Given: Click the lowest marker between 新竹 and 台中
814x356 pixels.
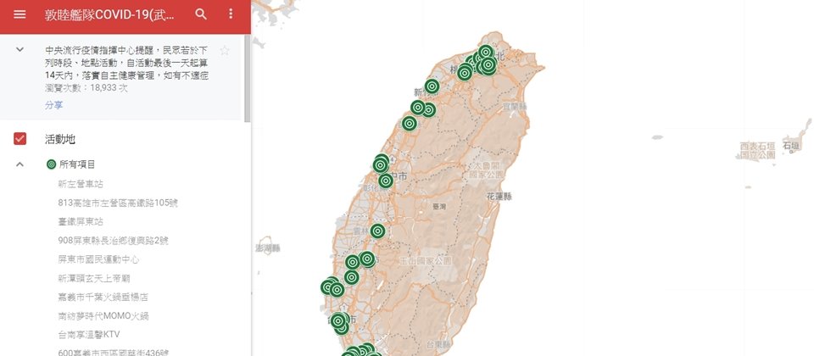Looking at the screenshot, I should [409, 124].
